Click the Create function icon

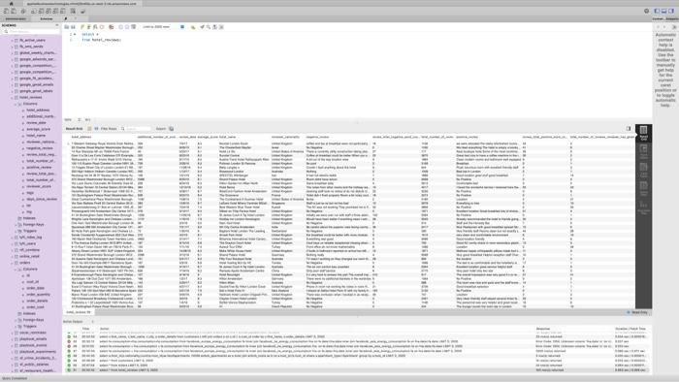pyautogui.click(x=63, y=12)
